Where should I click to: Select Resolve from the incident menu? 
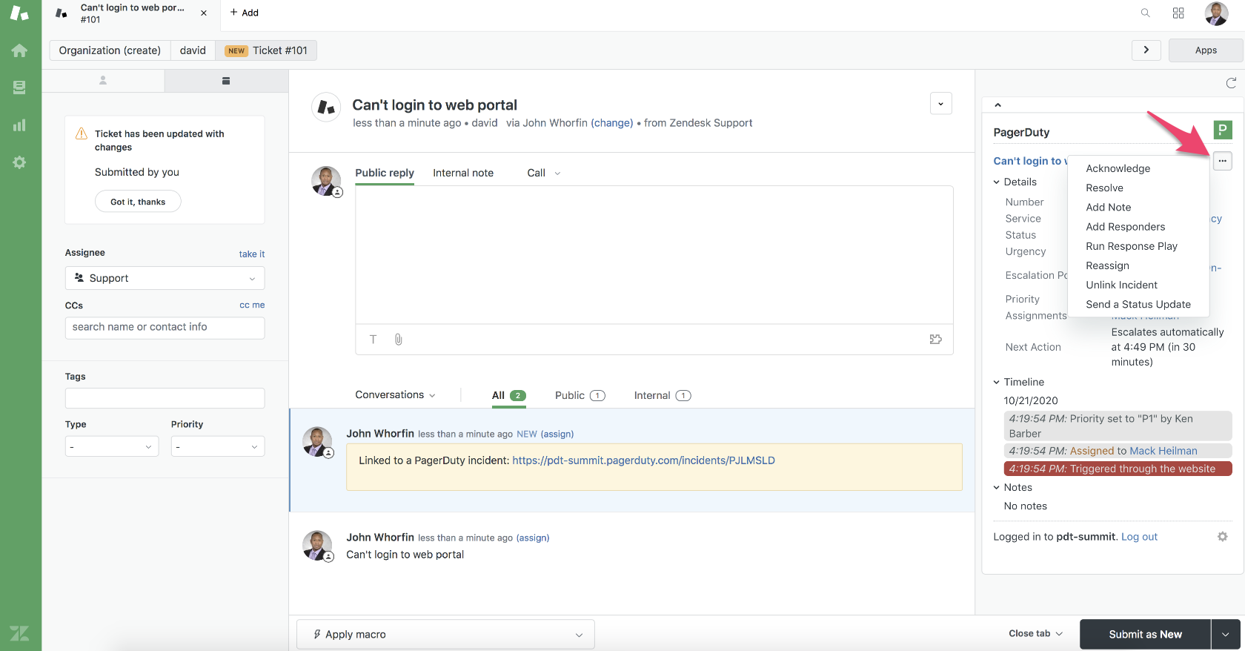click(1104, 188)
